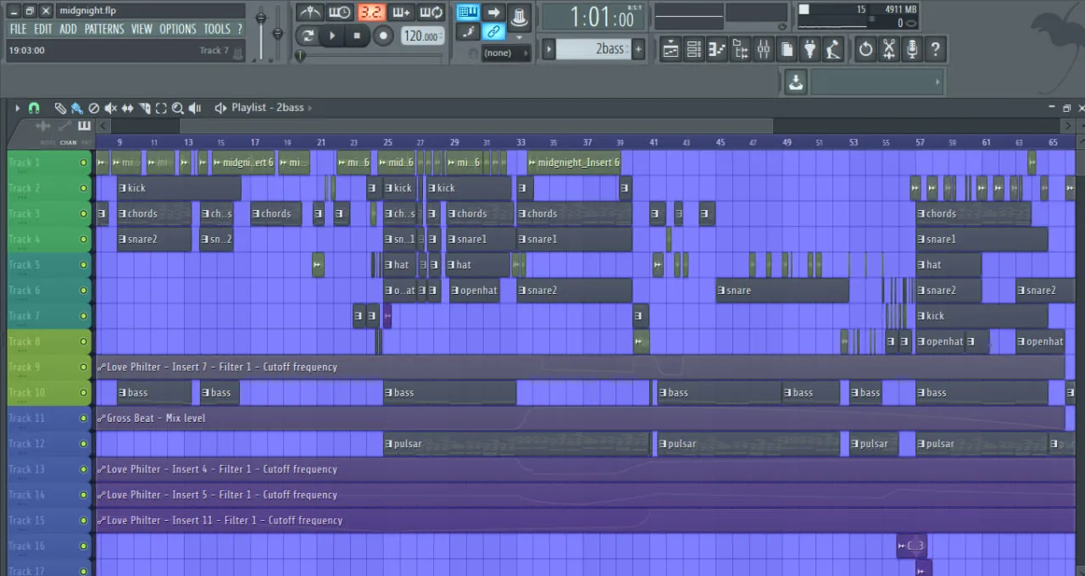Open the PATTERNS menu

point(104,29)
